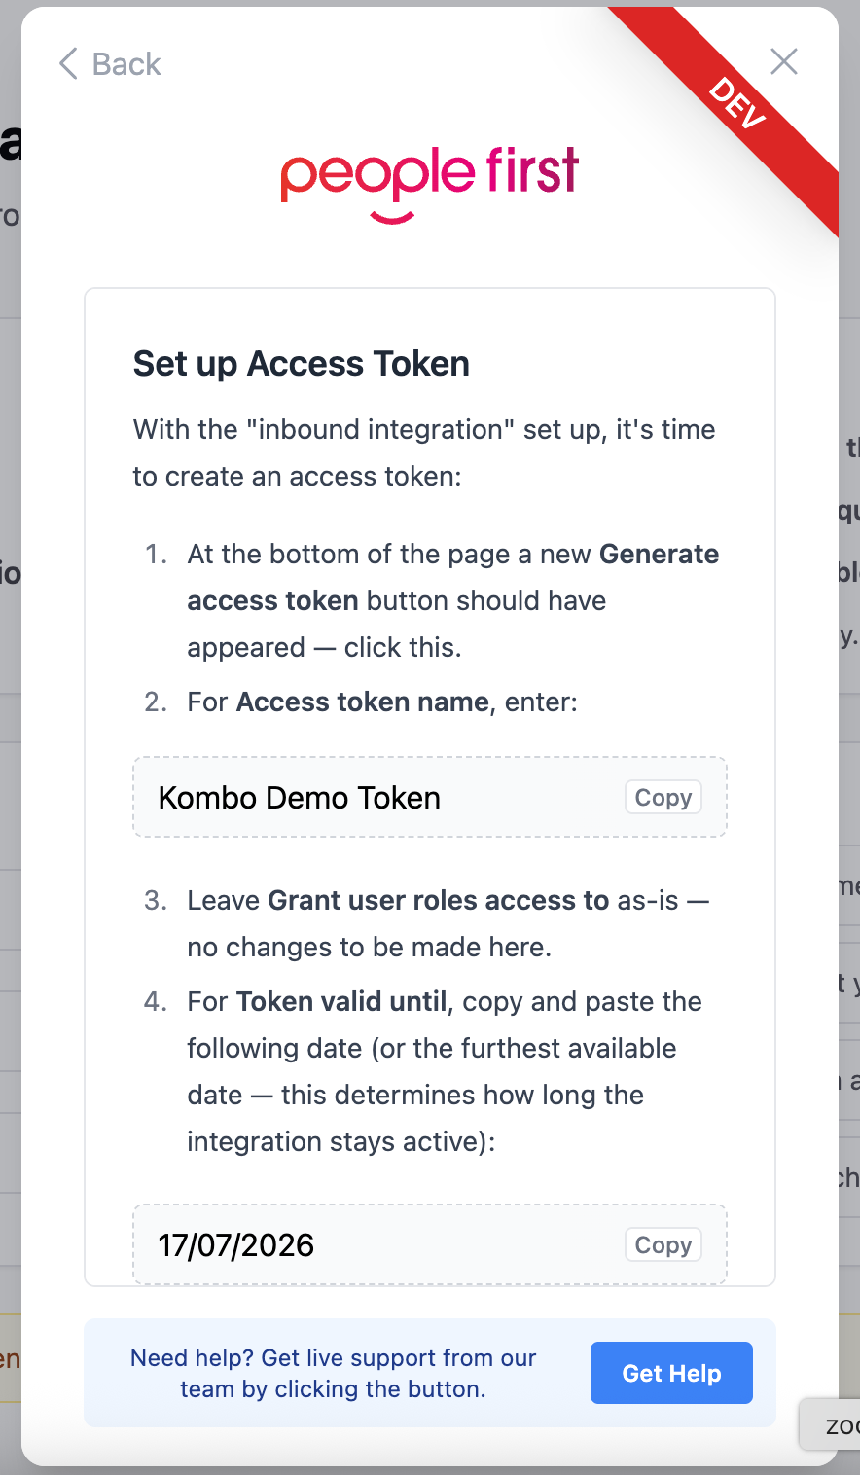
Task: Click the Need help live support message
Action: pos(333,1374)
